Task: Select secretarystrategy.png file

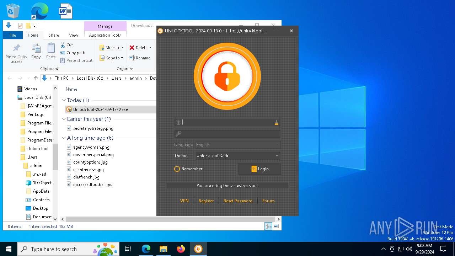Action: click(93, 128)
